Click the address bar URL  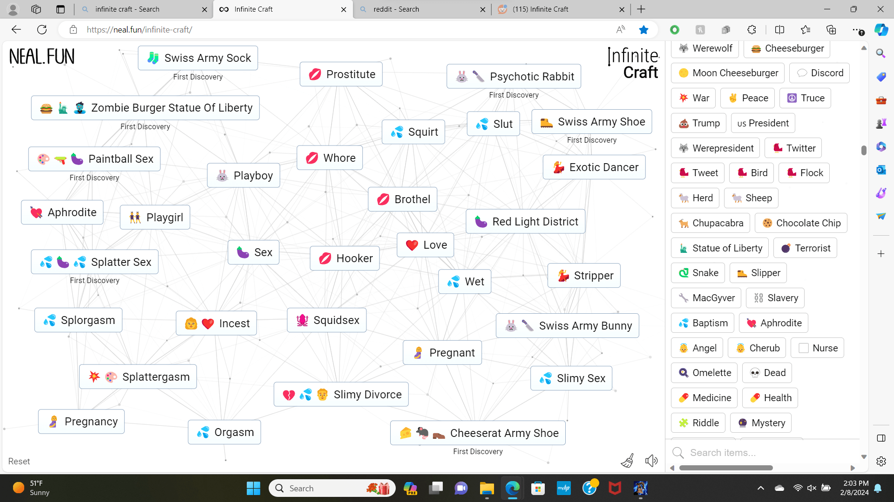pyautogui.click(x=139, y=30)
